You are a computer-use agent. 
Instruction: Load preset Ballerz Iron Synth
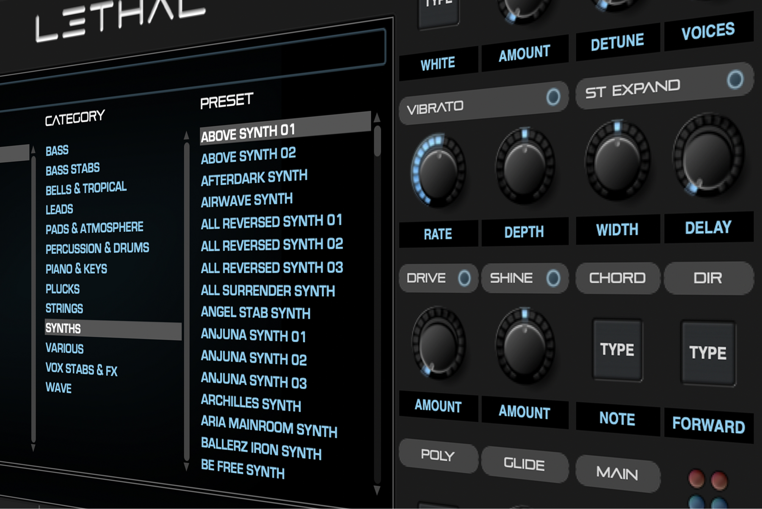click(x=261, y=449)
